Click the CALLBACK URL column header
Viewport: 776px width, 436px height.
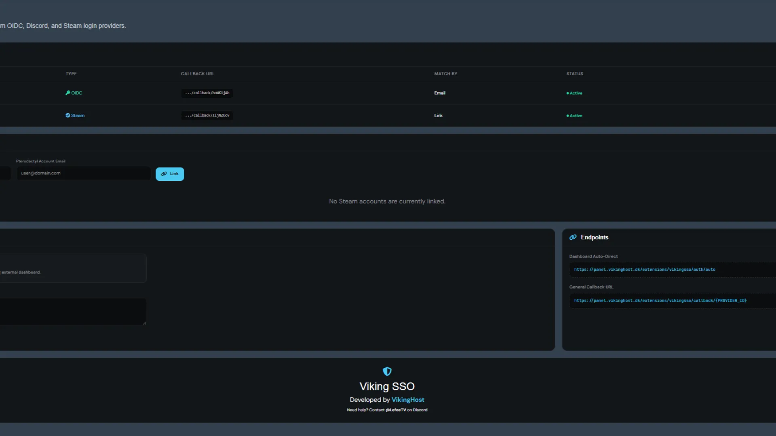198,74
